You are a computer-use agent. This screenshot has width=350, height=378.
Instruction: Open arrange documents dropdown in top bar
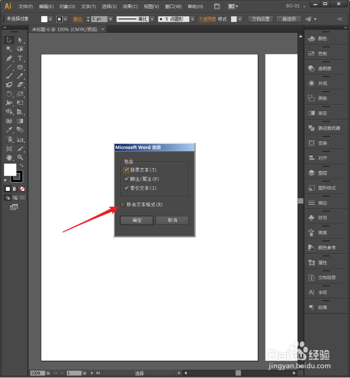point(233,6)
